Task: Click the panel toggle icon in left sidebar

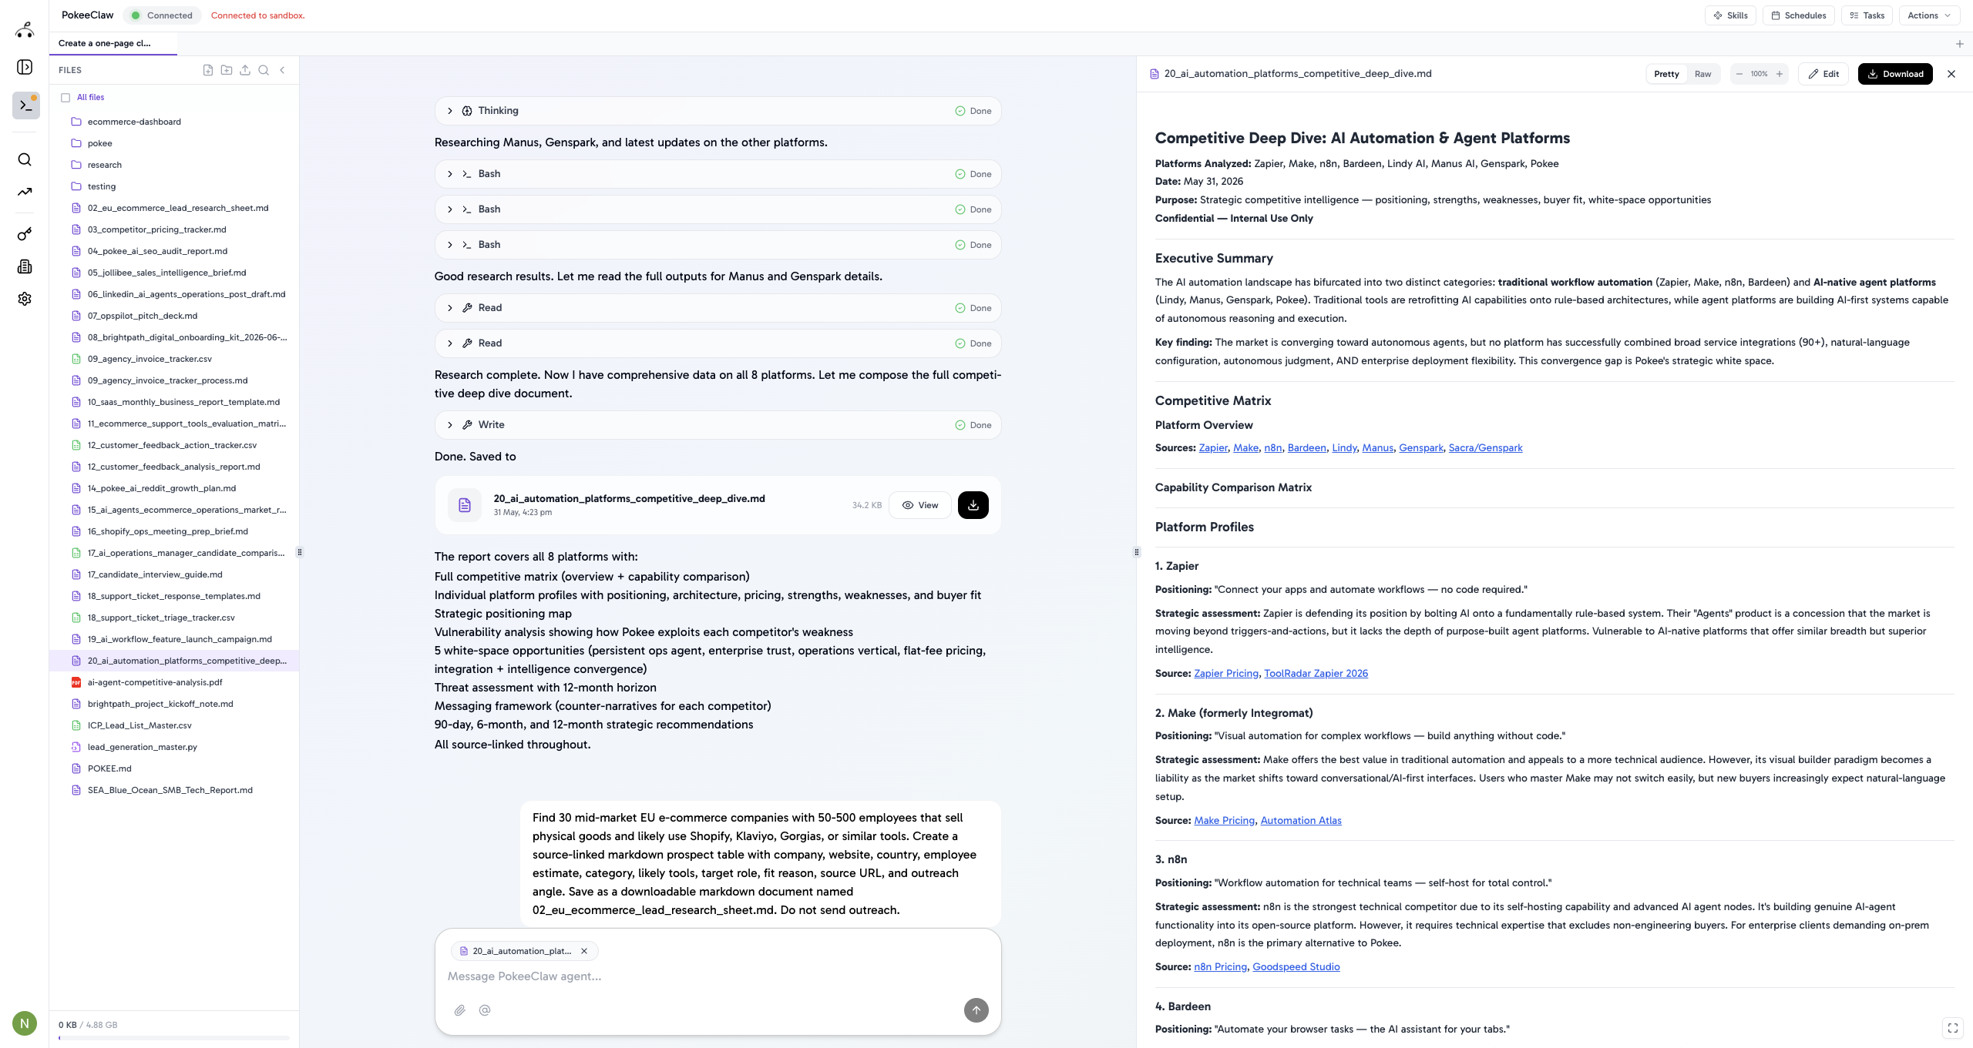Action: click(25, 67)
